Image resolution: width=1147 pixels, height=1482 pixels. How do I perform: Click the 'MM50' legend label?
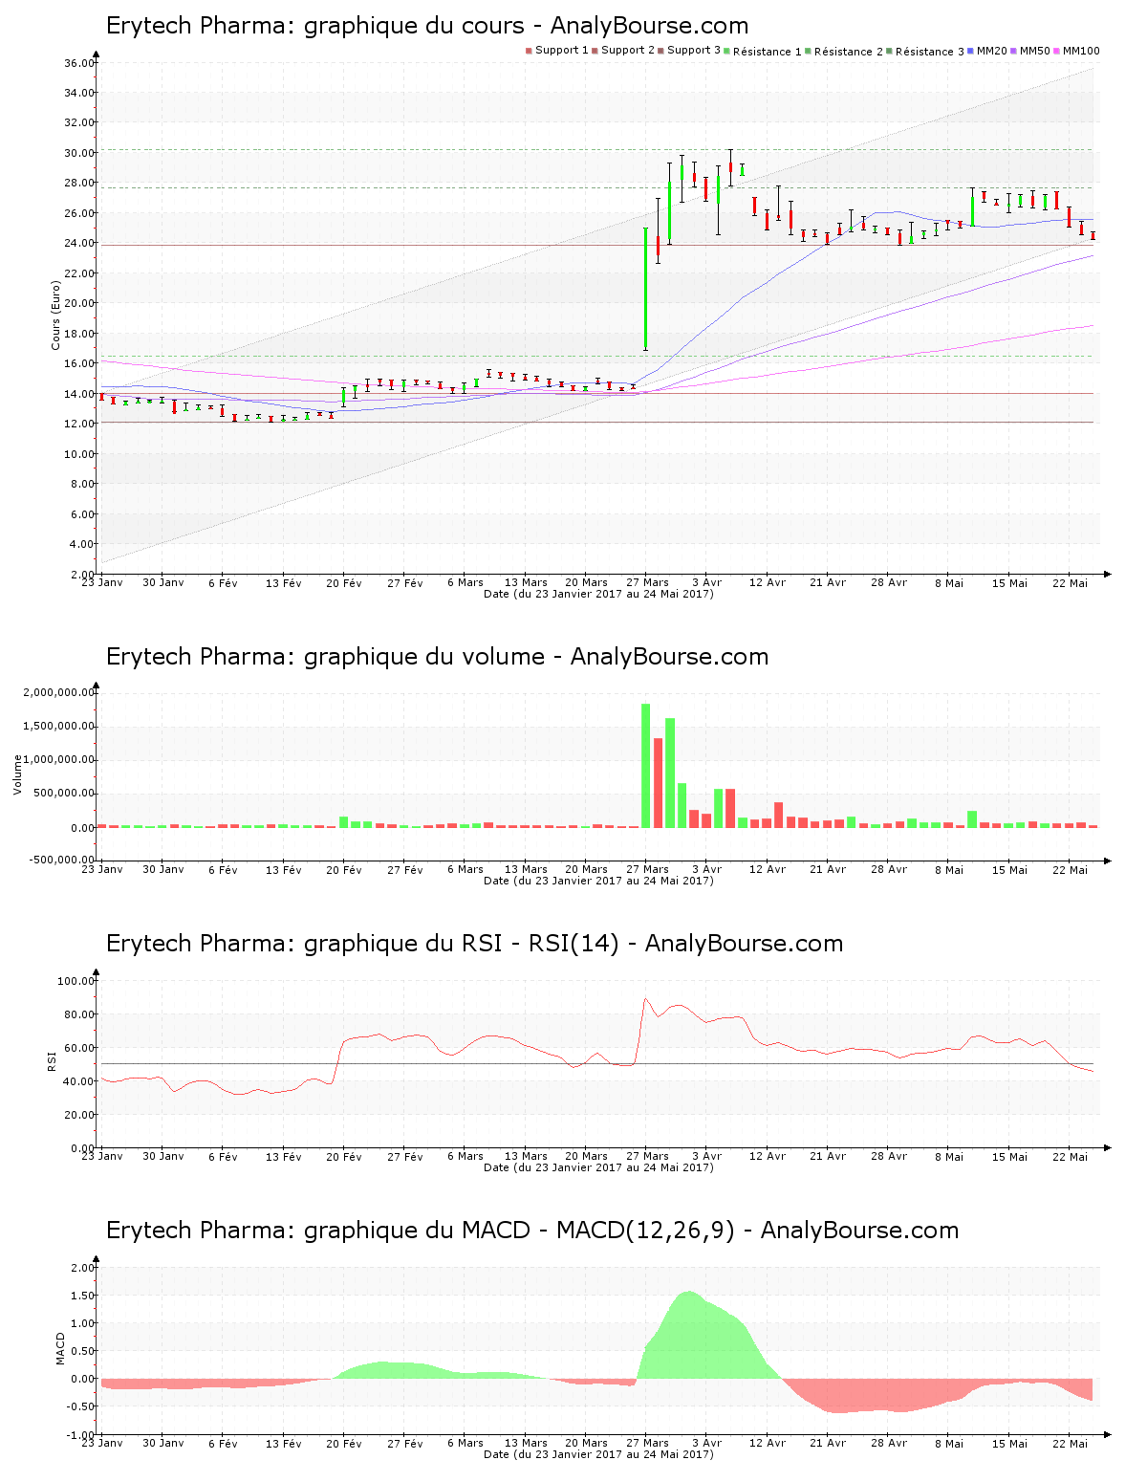(1035, 51)
